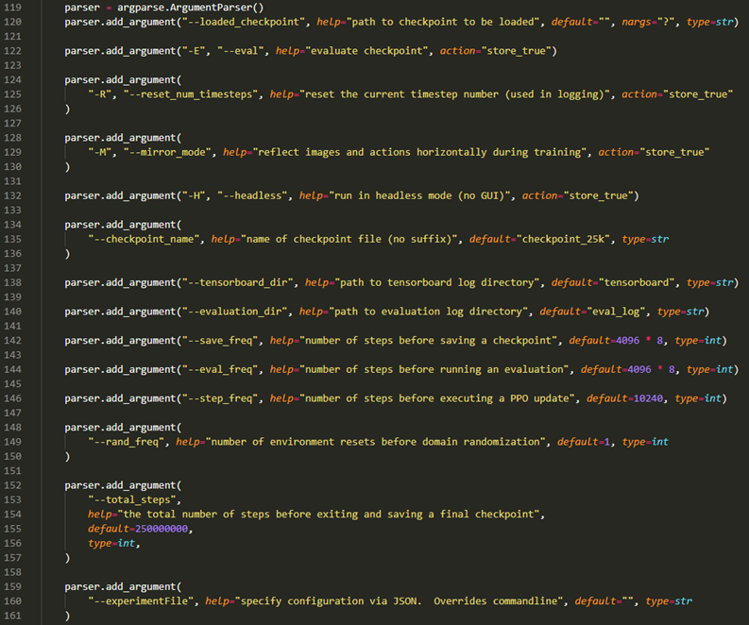The height and width of the screenshot is (625, 749).
Task: Click the "-R" short flag string
Action: click(x=100, y=94)
